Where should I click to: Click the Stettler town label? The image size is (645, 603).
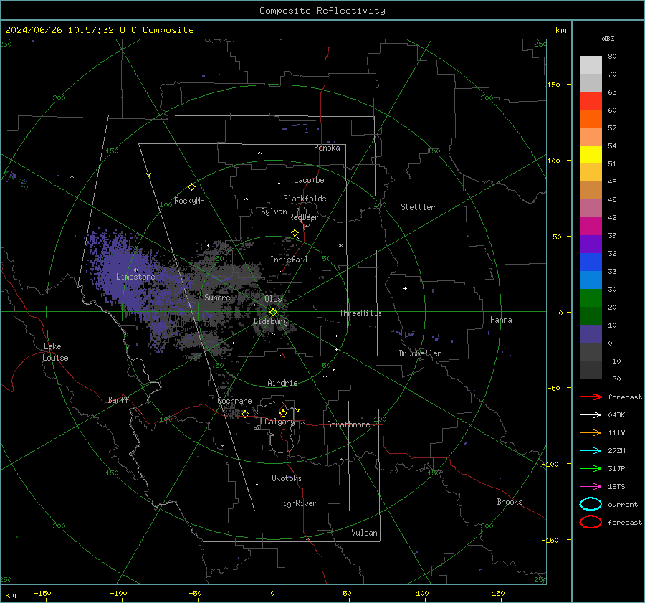pyautogui.click(x=418, y=207)
